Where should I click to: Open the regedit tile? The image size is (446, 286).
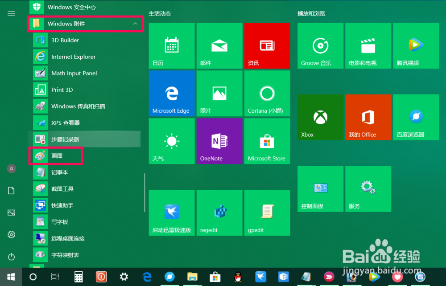219,213
